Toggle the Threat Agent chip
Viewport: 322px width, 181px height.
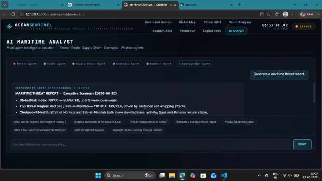coord(25,64)
